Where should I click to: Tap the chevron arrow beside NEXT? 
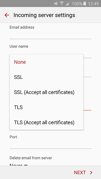pos(91,173)
